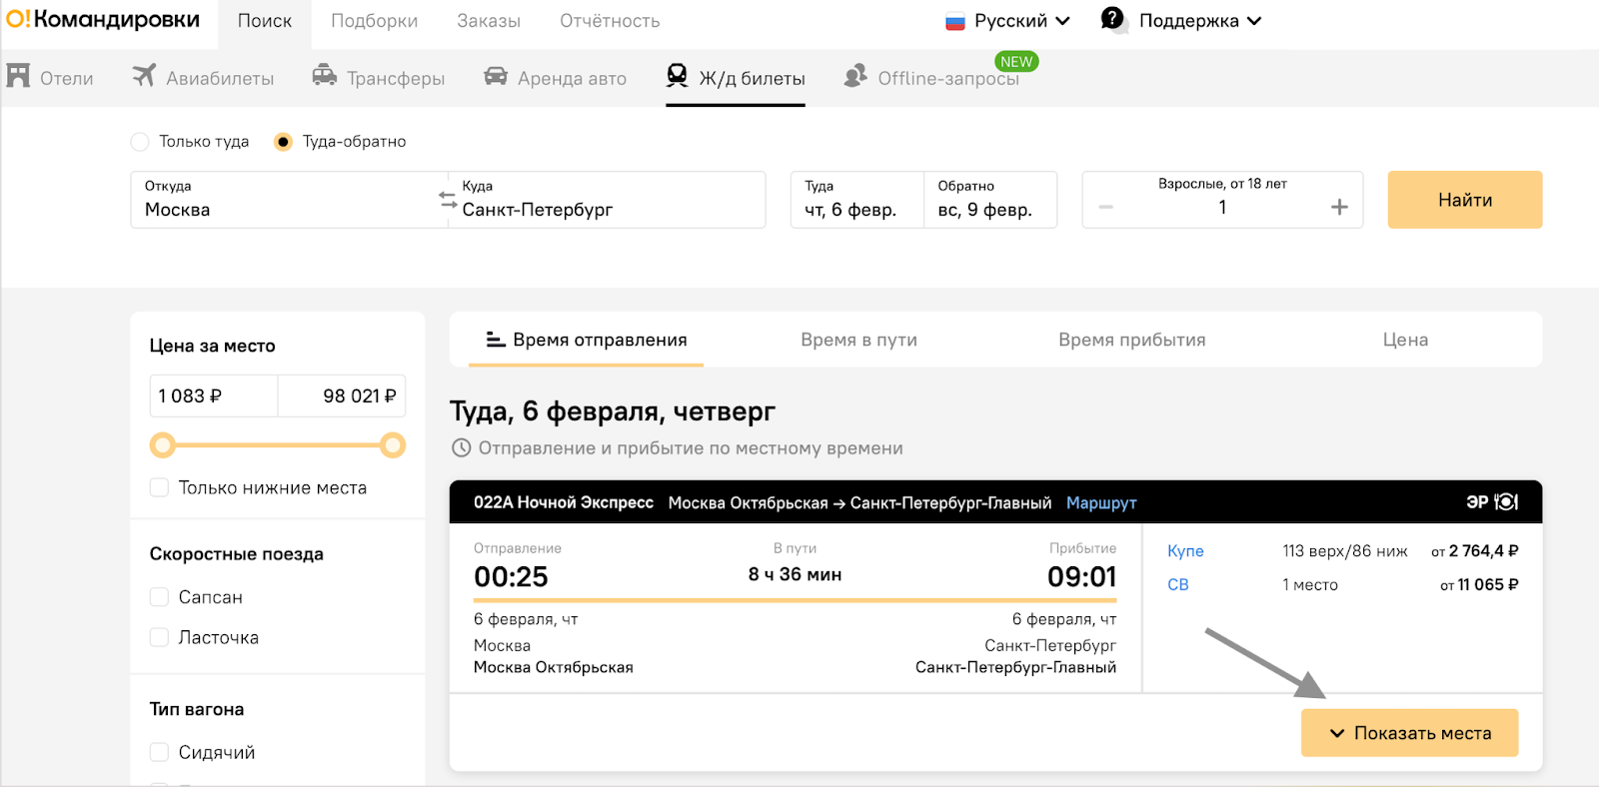This screenshot has width=1599, height=787.
Task: Open the Поддержка dropdown menu
Action: coord(1181,20)
